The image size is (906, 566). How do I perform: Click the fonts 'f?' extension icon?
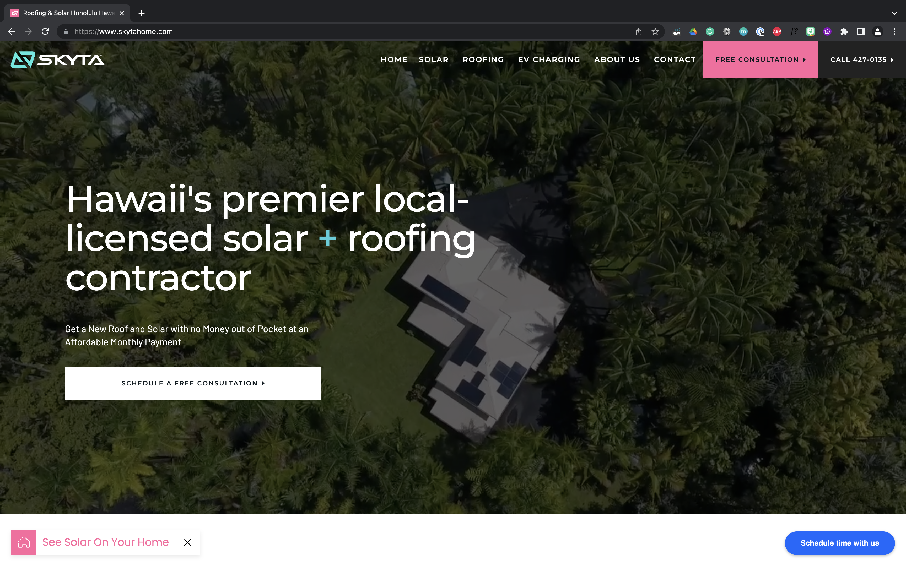pos(794,32)
